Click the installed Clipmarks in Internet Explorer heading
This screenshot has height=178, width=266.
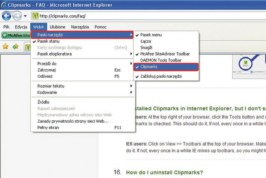click(x=200, y=108)
